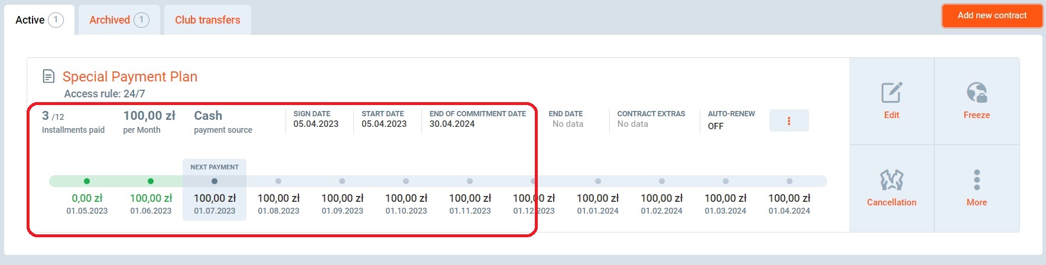1046x265 pixels.
Task: Click the document icon beside Special Payment Plan
Action: (x=48, y=77)
